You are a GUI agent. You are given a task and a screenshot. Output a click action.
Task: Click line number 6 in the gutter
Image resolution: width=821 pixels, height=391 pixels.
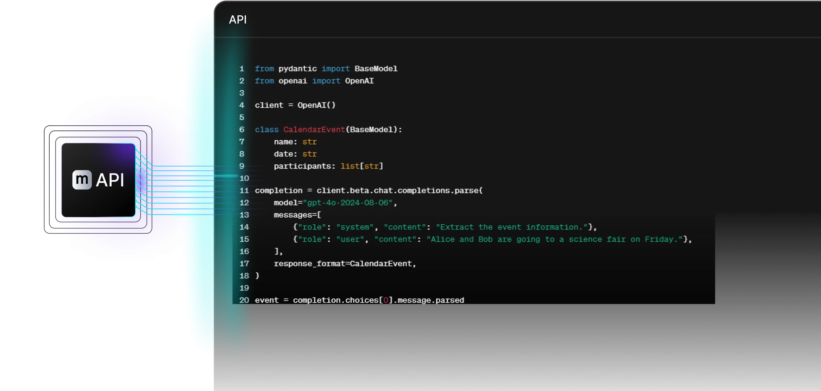[x=241, y=130]
